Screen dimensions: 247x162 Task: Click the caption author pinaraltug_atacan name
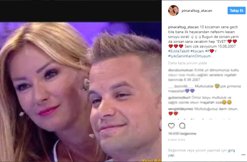183,27
